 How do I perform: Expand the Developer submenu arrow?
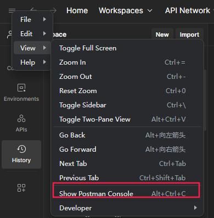click(195, 208)
